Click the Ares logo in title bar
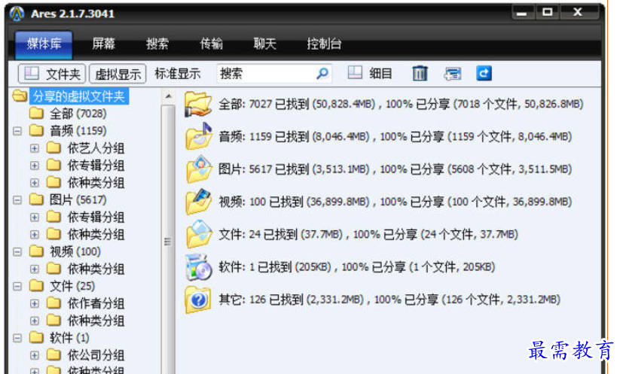This screenshot has width=620, height=374. (17, 14)
